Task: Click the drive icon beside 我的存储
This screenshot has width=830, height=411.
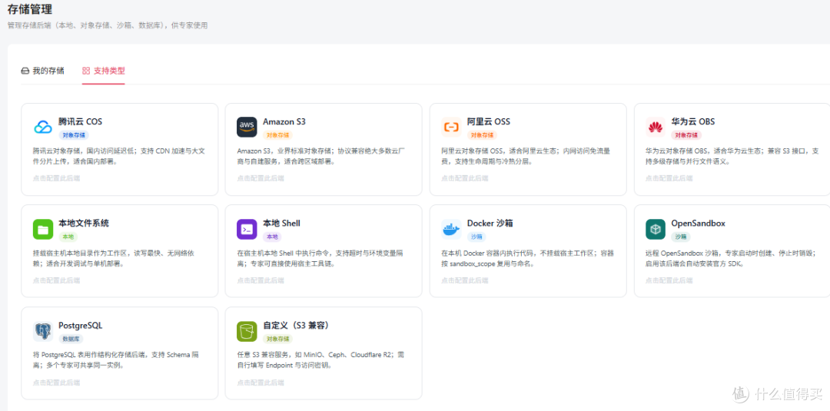Action: click(x=25, y=71)
